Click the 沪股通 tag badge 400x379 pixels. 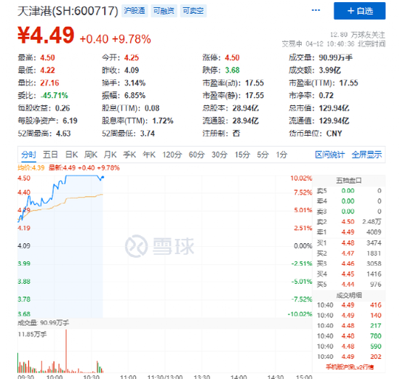pyautogui.click(x=135, y=11)
